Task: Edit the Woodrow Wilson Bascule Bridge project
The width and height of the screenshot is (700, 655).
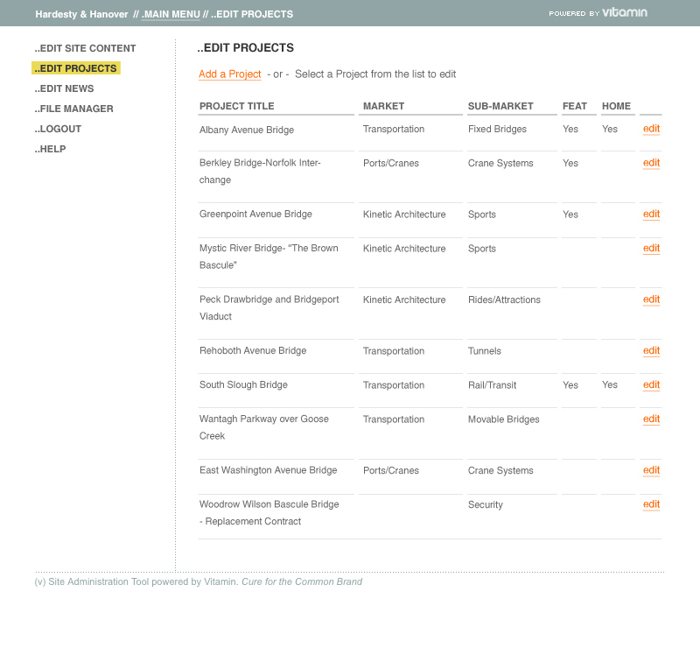Action: [x=651, y=504]
